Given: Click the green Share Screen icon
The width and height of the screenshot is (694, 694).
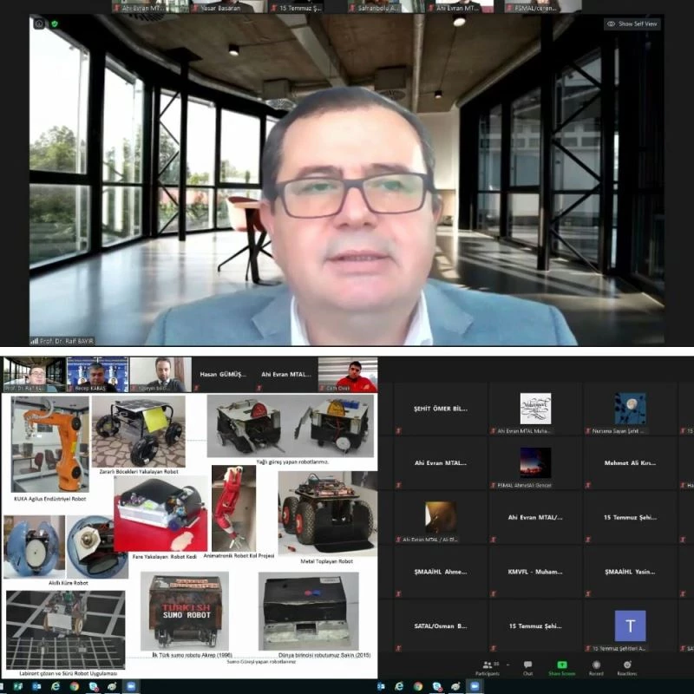Looking at the screenshot, I should (561, 666).
